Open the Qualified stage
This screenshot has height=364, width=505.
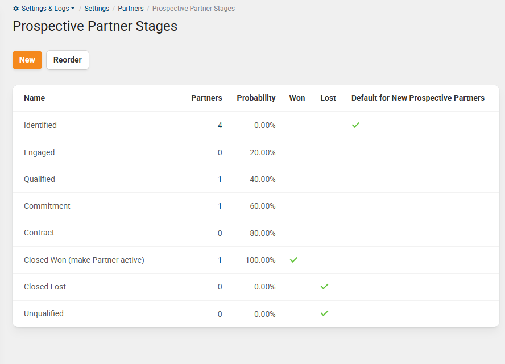click(x=39, y=179)
